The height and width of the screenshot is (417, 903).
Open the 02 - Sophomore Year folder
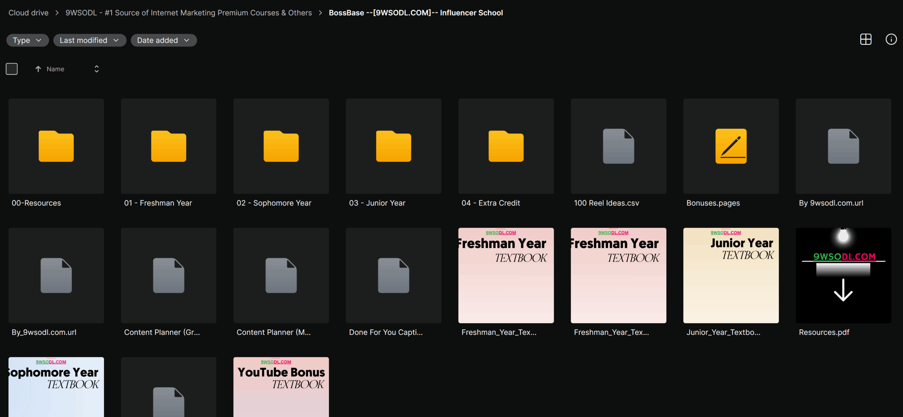coord(281,146)
